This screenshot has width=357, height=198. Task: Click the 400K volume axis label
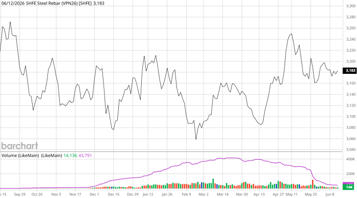tap(350, 159)
